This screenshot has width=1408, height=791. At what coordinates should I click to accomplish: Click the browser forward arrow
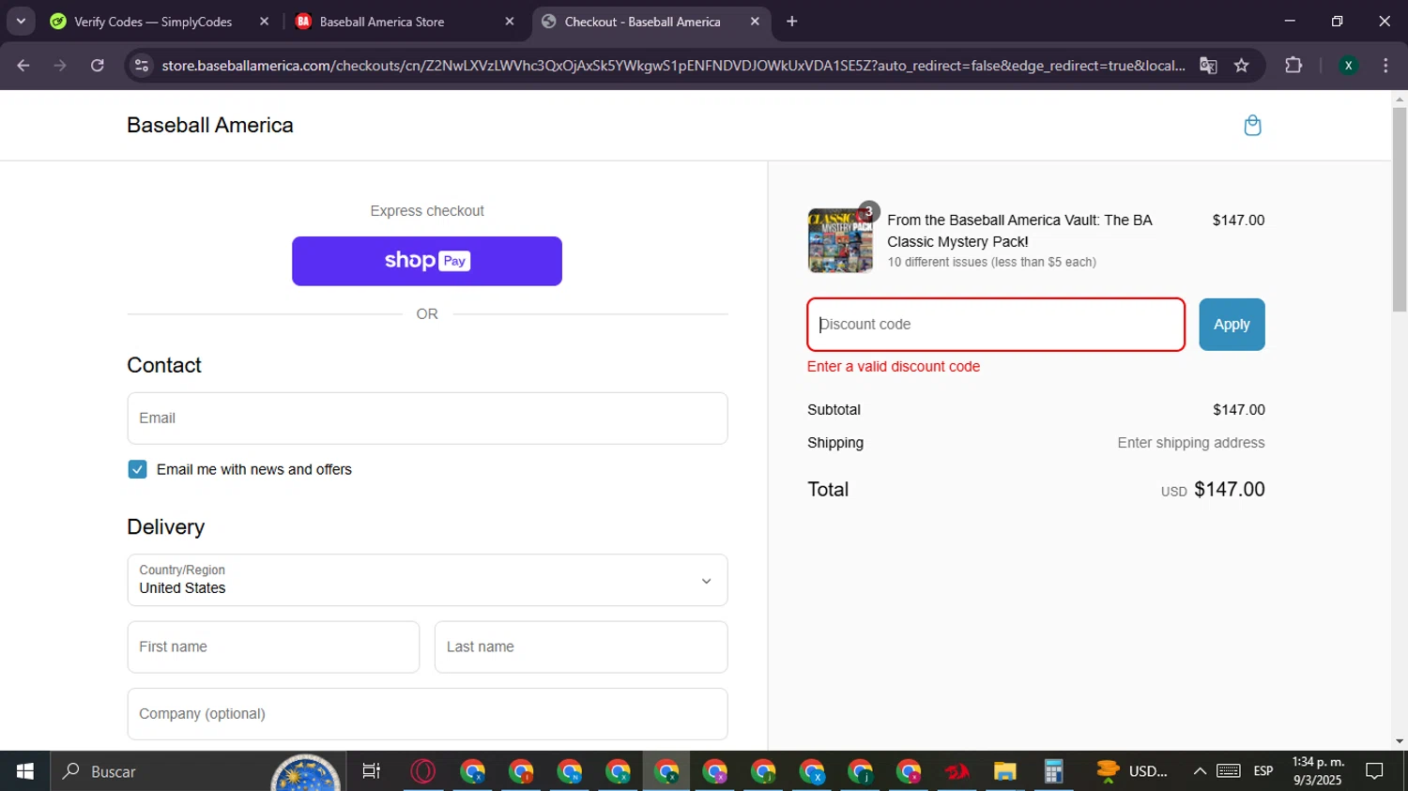click(x=60, y=66)
